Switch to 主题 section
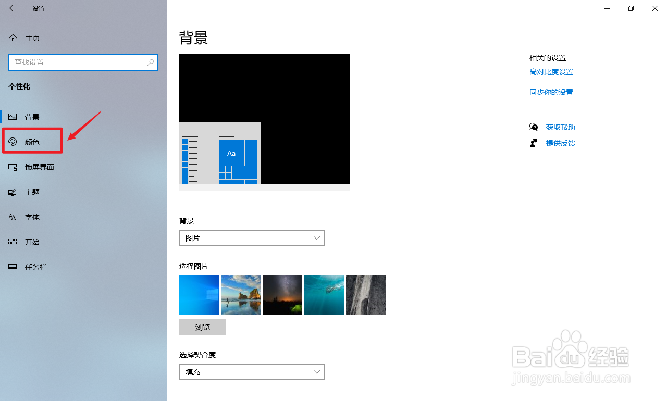Screen dimensions: 667x401 [x=83, y=192]
